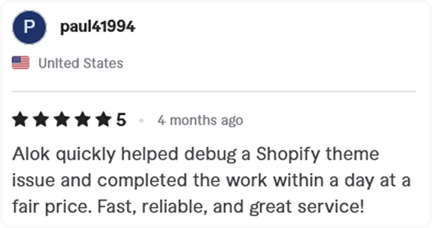
Task: Select the fourth rating star
Action: pyautogui.click(x=82, y=120)
